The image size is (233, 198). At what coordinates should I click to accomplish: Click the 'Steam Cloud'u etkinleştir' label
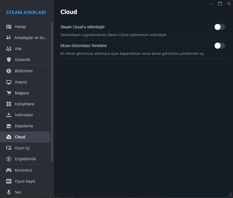[x=83, y=27]
